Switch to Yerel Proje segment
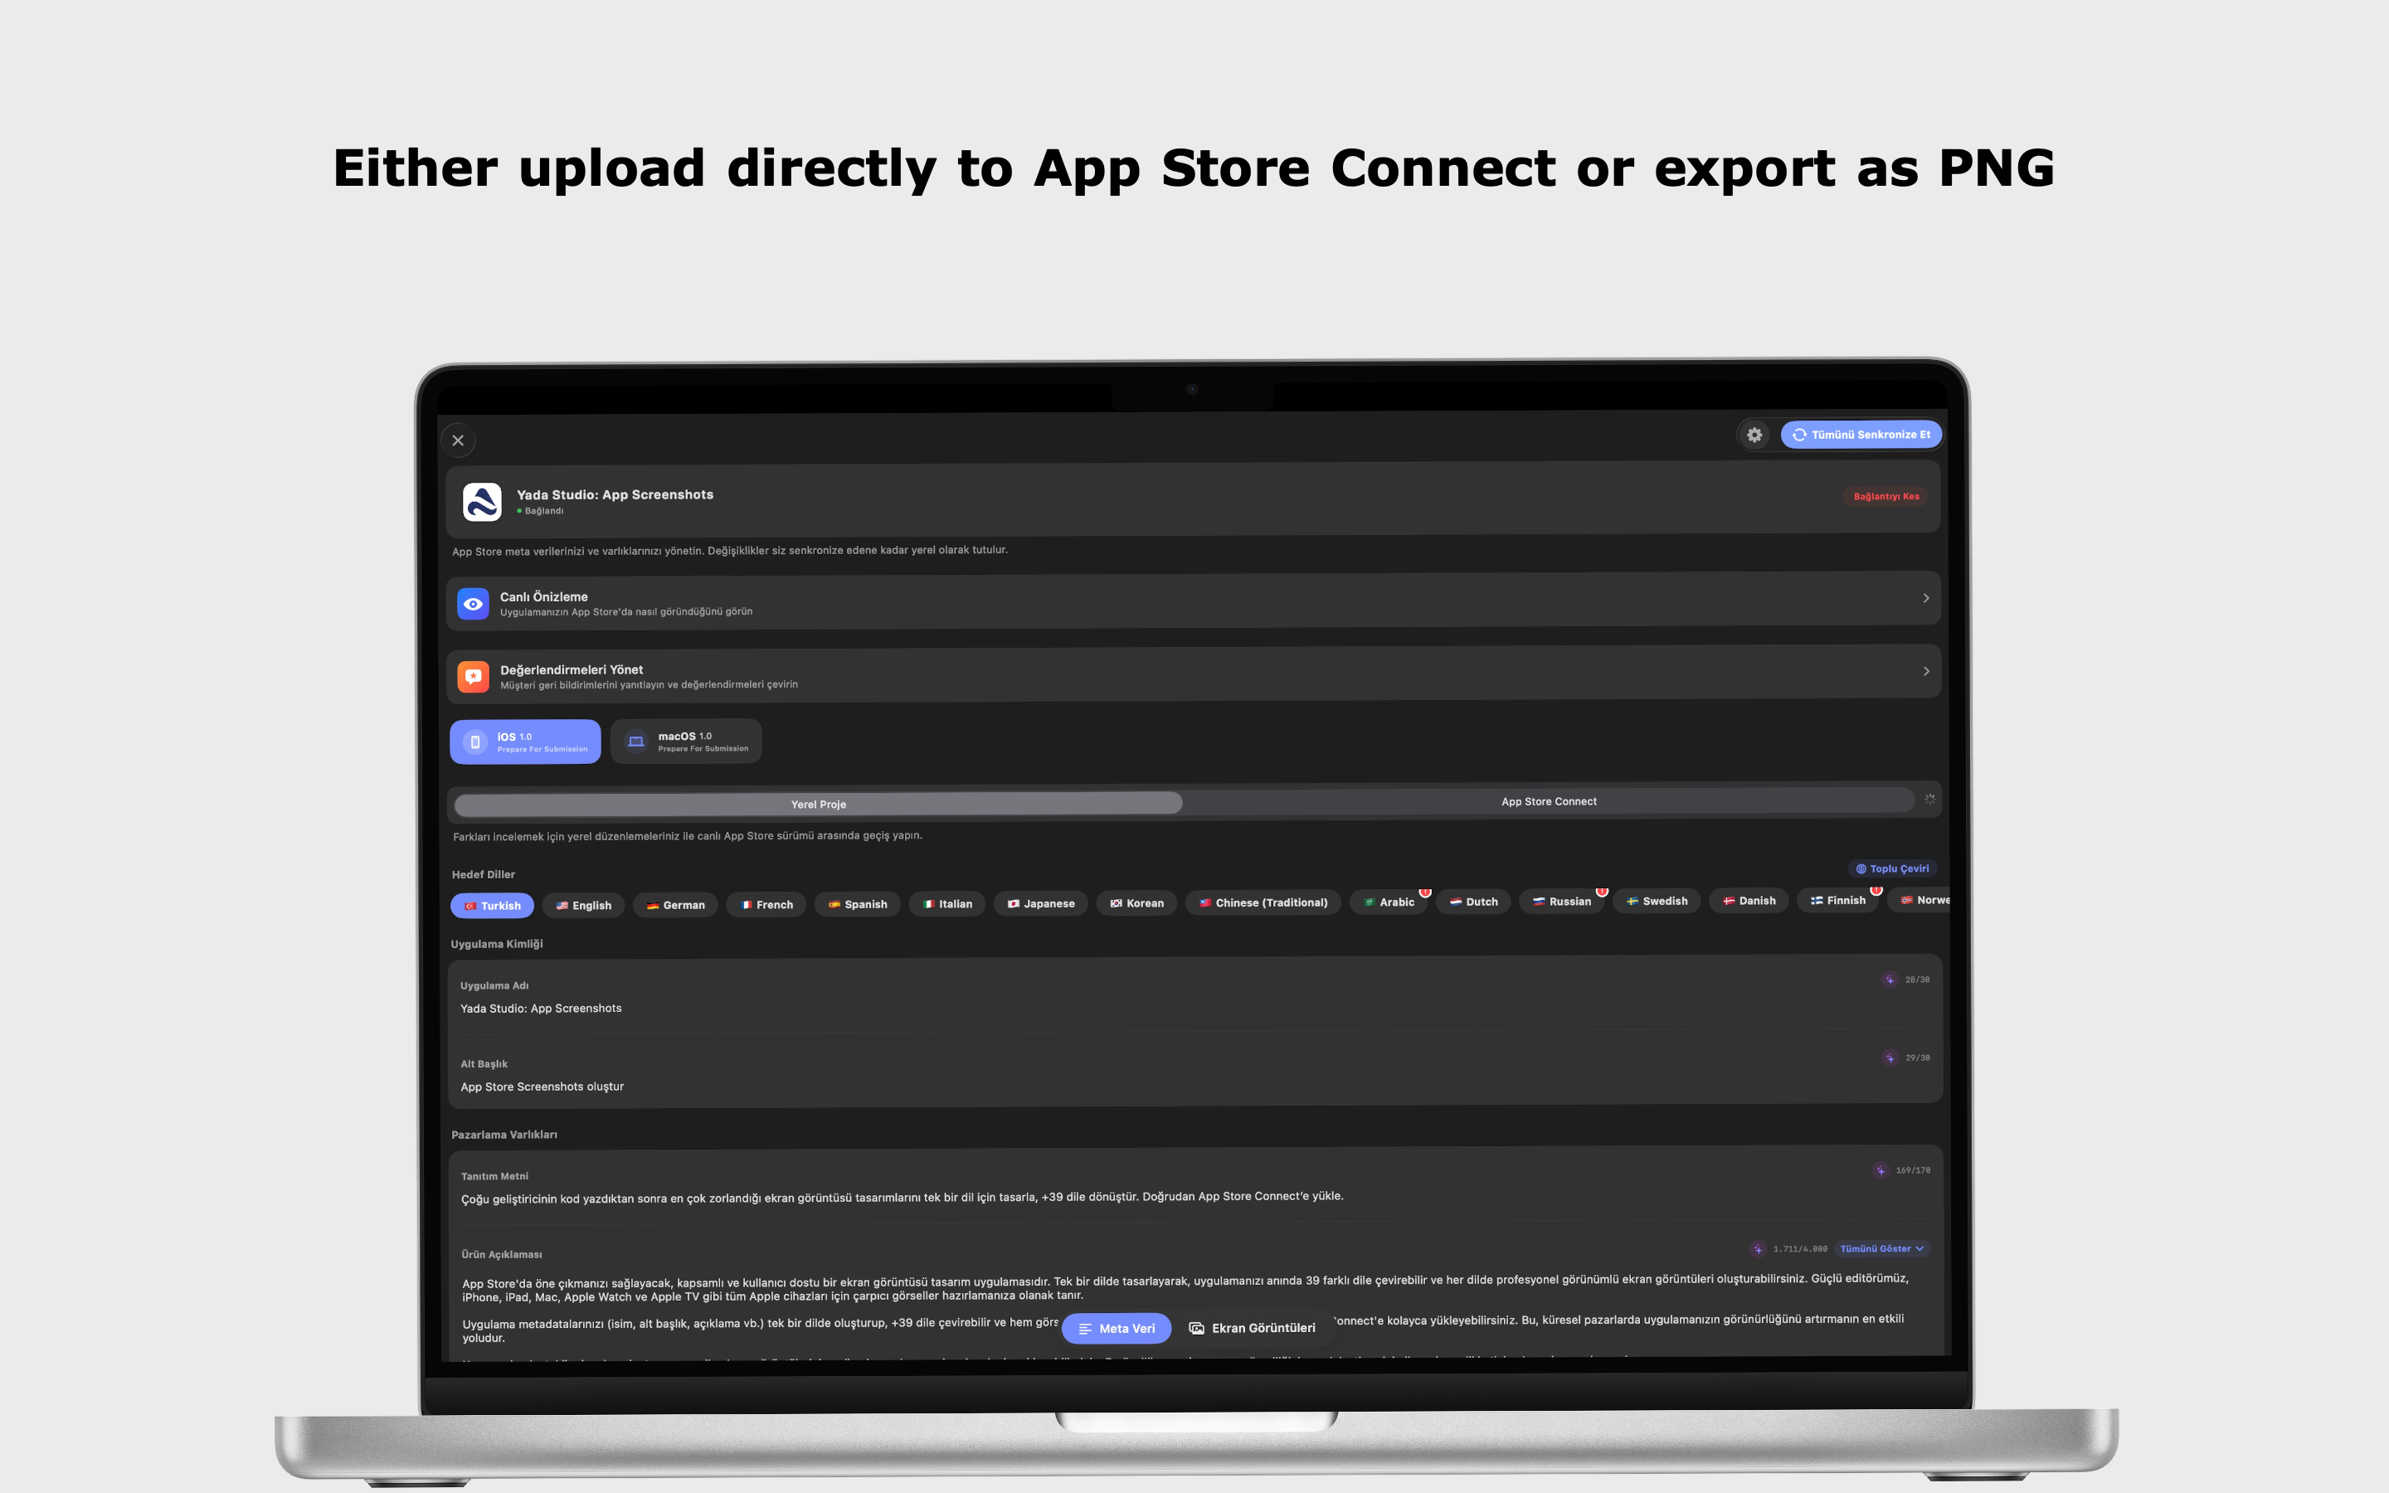The height and width of the screenshot is (1493, 2389). [819, 804]
